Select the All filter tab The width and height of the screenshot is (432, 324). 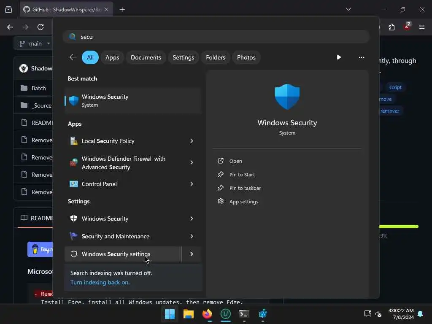click(90, 57)
